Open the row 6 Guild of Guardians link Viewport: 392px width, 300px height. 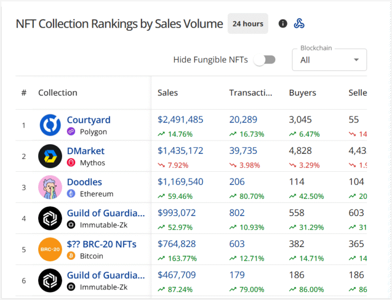[106, 275]
